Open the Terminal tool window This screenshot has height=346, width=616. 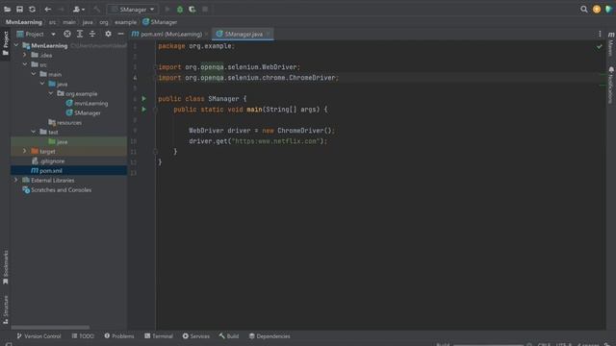pyautogui.click(x=159, y=336)
